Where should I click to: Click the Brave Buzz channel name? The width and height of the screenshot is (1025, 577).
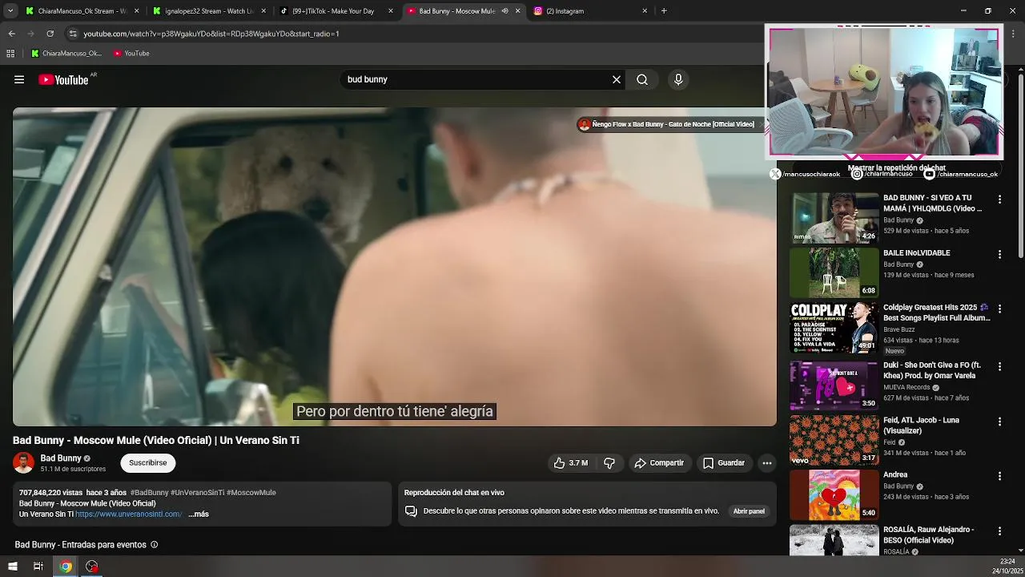(898, 329)
